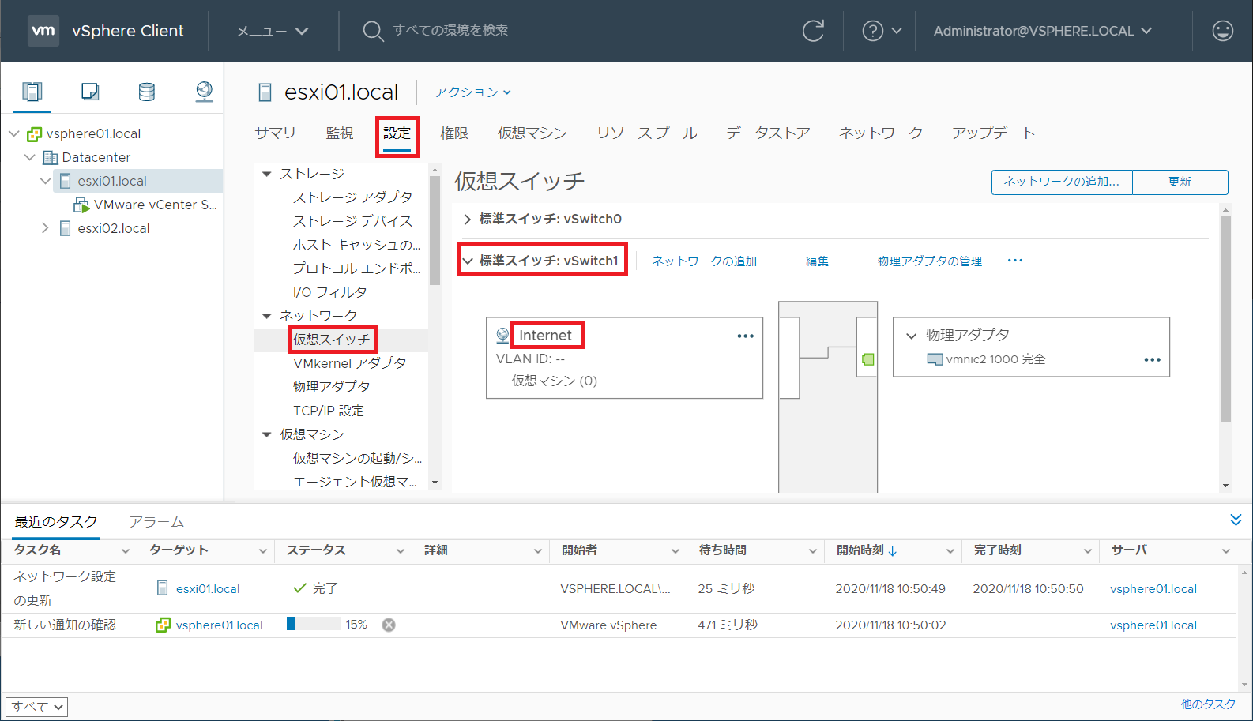
Task: Collapse the esxi01.local tree node
Action: 45,181
